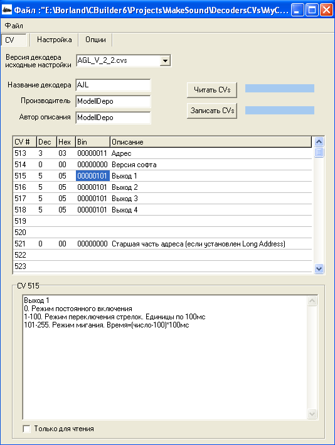Switch to the Настройка tab
Image resolution: width=335 pixels, height=445 pixels.
pos(55,40)
